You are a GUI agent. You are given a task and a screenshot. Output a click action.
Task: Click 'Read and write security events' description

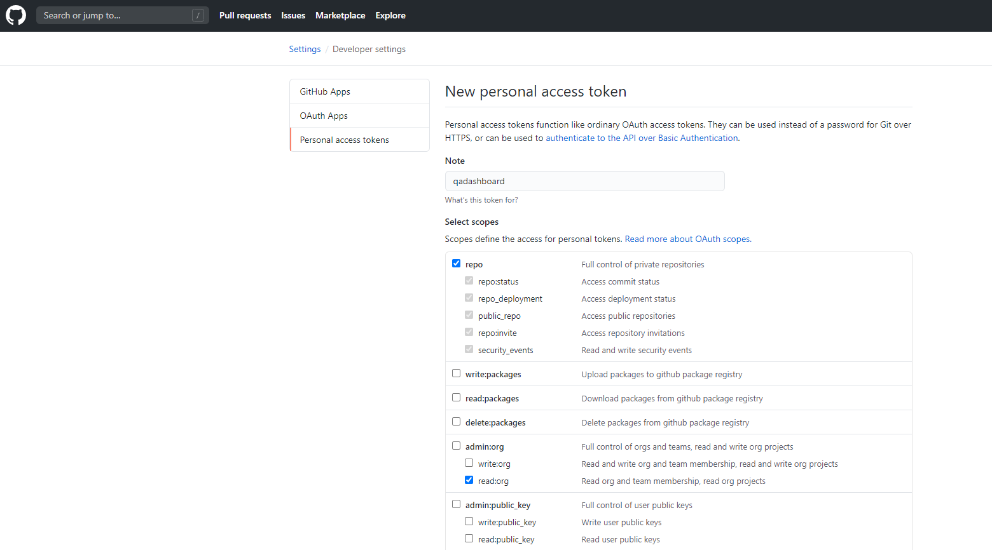point(637,350)
